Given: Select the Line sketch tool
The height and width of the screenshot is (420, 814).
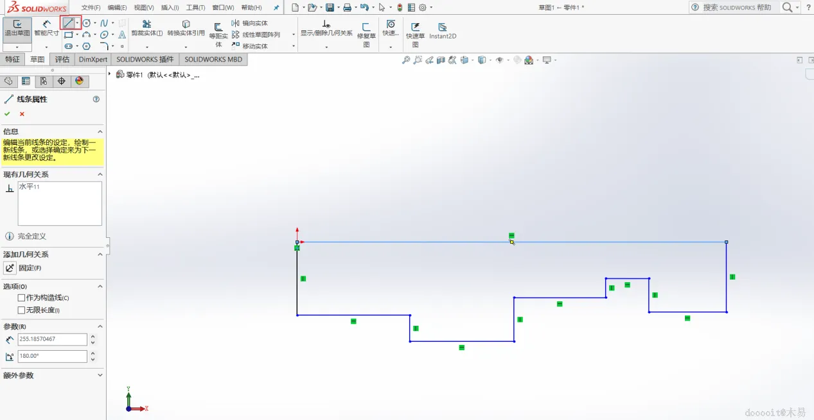Looking at the screenshot, I should tap(68, 23).
